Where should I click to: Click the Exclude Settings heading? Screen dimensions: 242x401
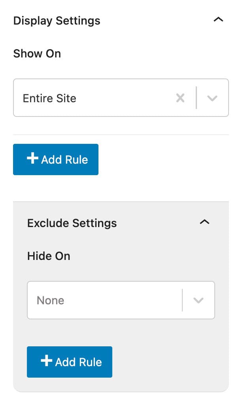point(72,223)
